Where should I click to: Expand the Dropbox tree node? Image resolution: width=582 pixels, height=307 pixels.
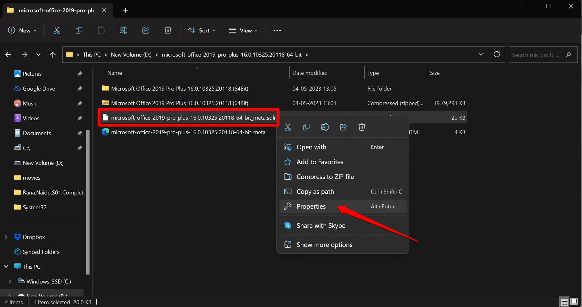pos(6,237)
